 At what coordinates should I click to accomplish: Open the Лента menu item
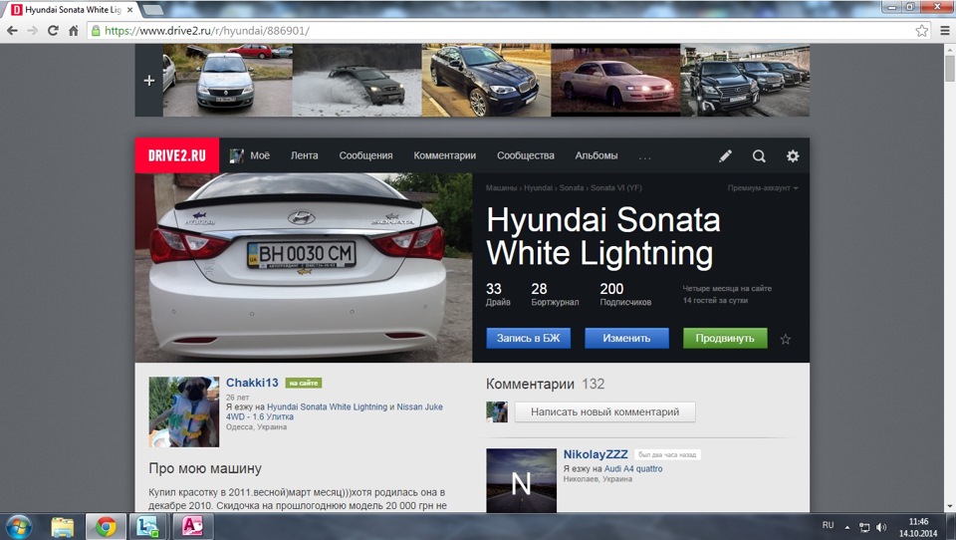[305, 155]
